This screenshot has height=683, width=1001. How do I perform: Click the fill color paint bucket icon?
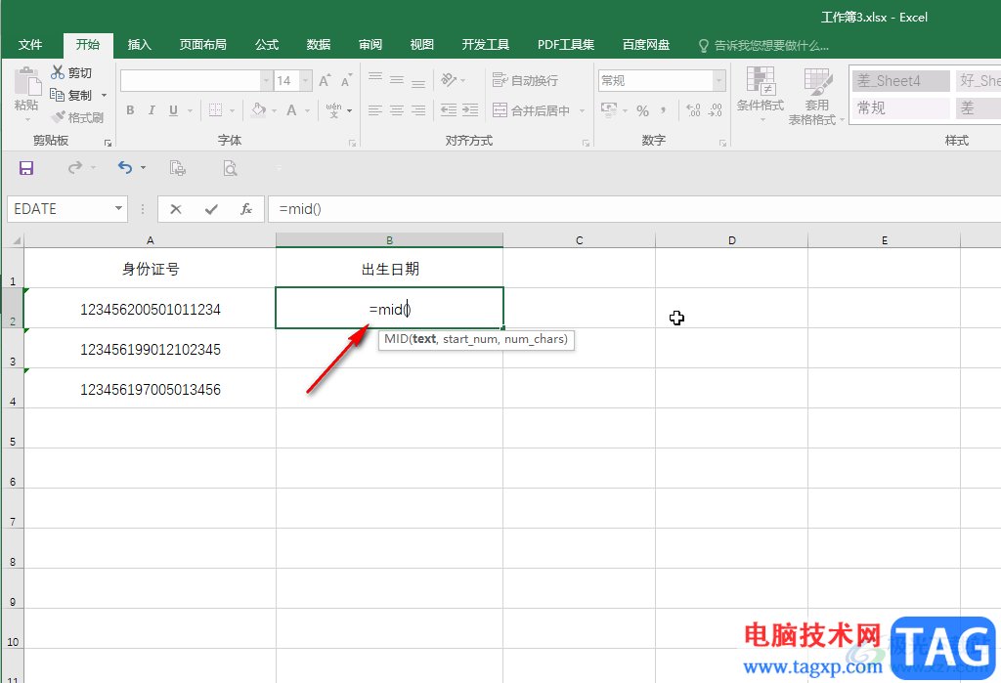(258, 110)
